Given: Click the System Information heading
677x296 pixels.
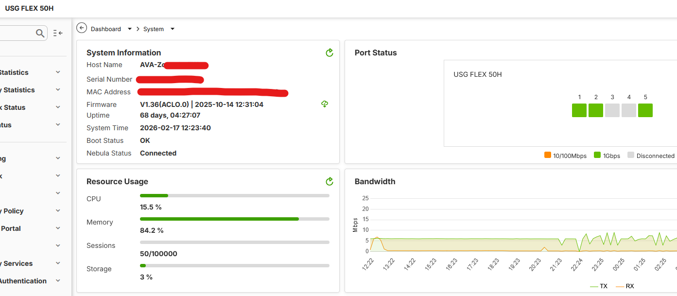Looking at the screenshot, I should [123, 52].
